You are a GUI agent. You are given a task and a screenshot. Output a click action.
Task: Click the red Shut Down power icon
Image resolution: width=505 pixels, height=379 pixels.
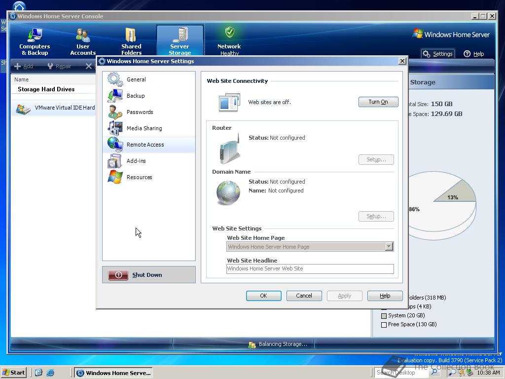(x=118, y=275)
